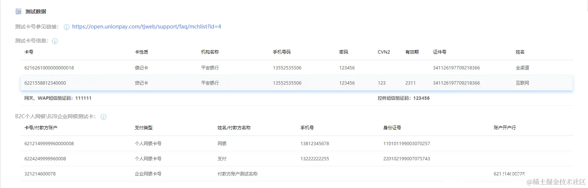Viewport: 588px width, 188px height.
Task: Click ID 341126197709218366 in the 互联网 row
Action: coord(456,83)
